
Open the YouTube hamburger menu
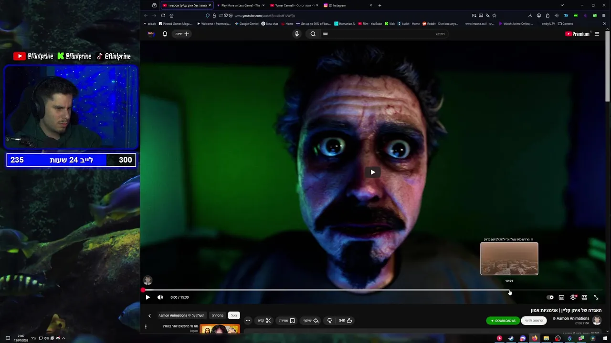pyautogui.click(x=597, y=34)
